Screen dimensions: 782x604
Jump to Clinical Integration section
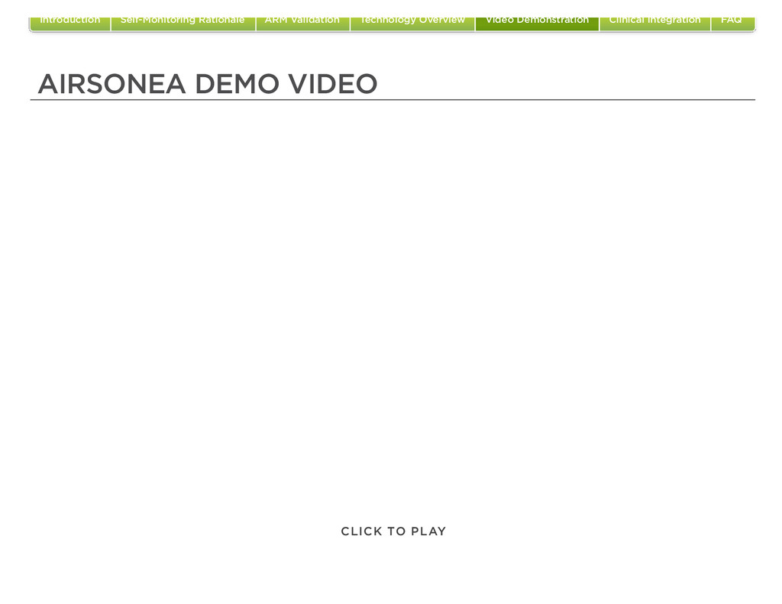pos(654,24)
